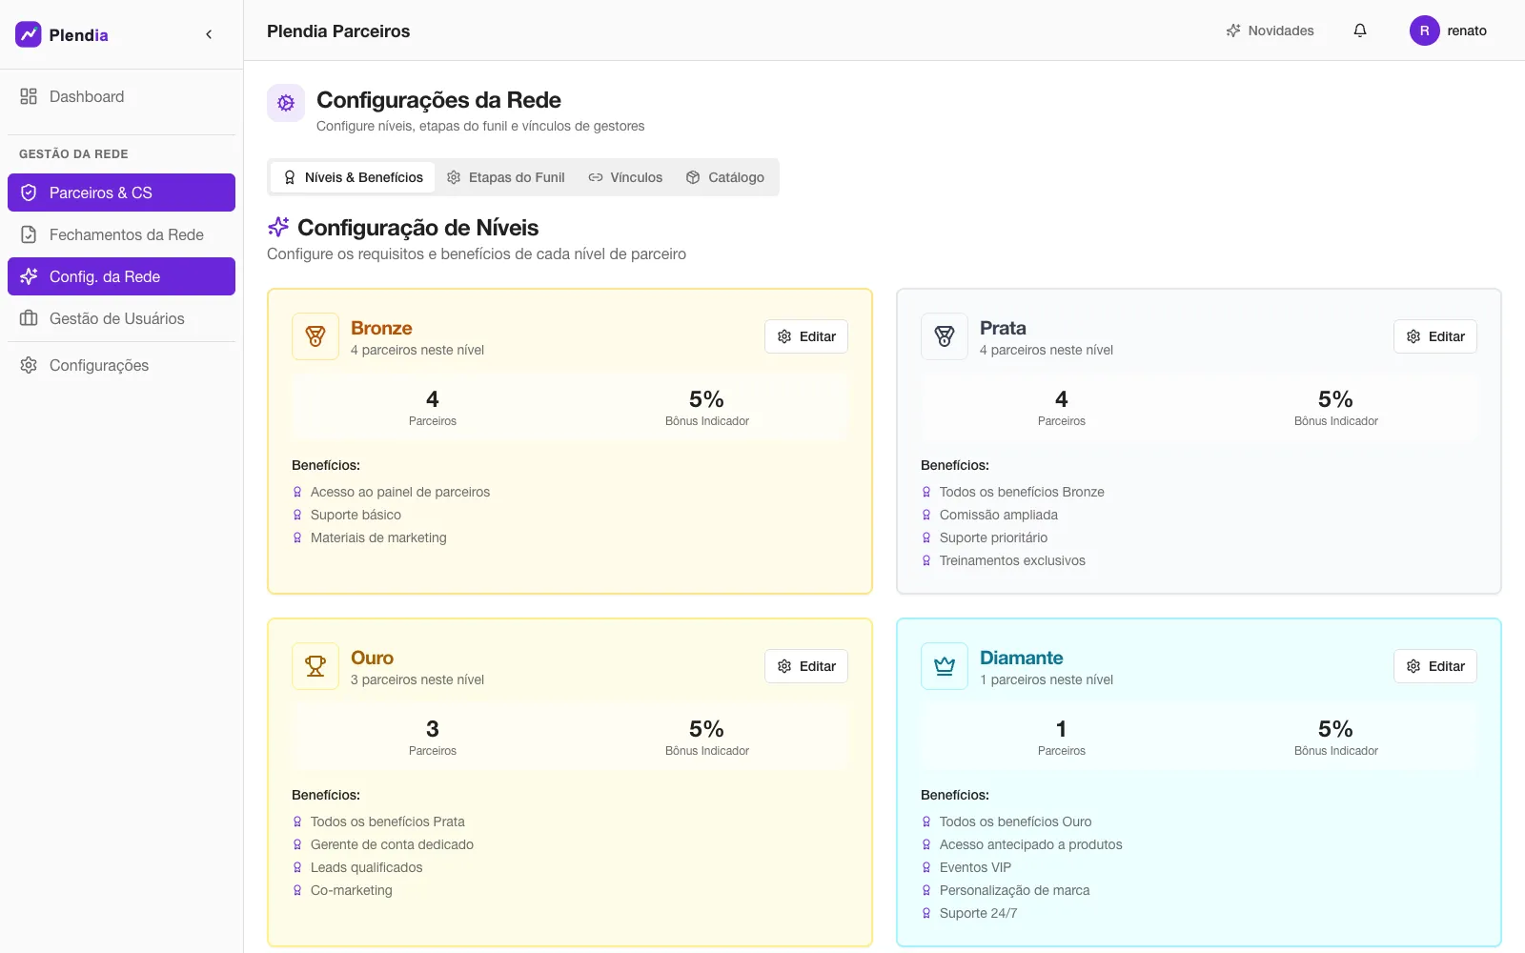Select Parceiros & CS menu item
The width and height of the screenshot is (1525, 953).
point(121,193)
